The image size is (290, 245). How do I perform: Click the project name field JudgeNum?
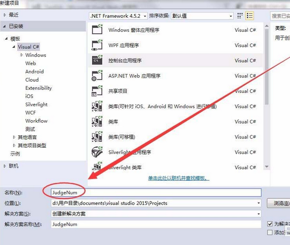(x=156, y=192)
